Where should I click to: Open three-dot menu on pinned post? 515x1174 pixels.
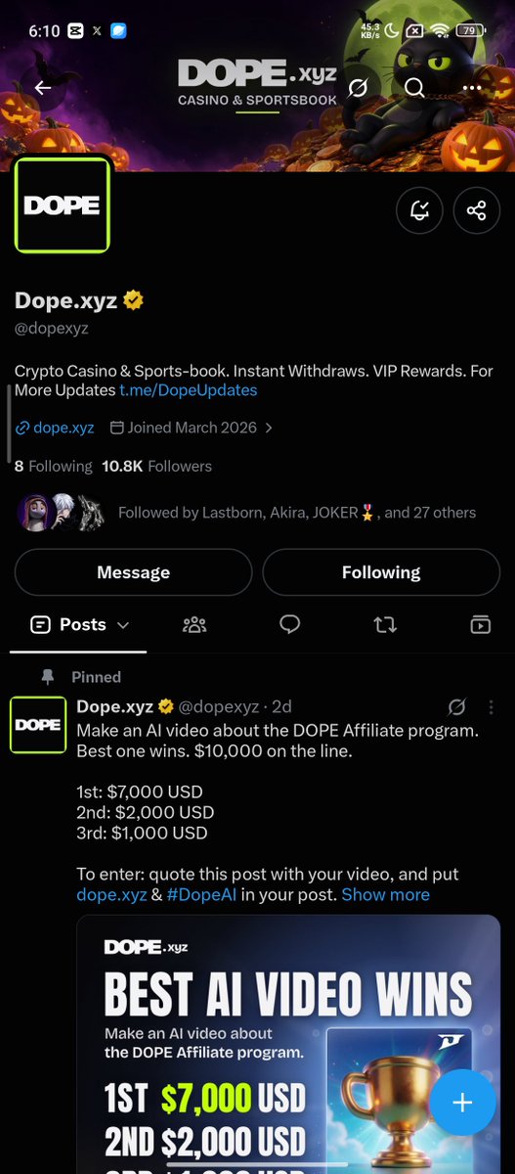tap(491, 706)
